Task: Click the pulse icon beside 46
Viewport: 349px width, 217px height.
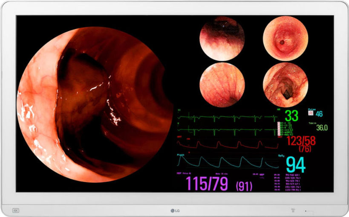Action: [x=310, y=114]
